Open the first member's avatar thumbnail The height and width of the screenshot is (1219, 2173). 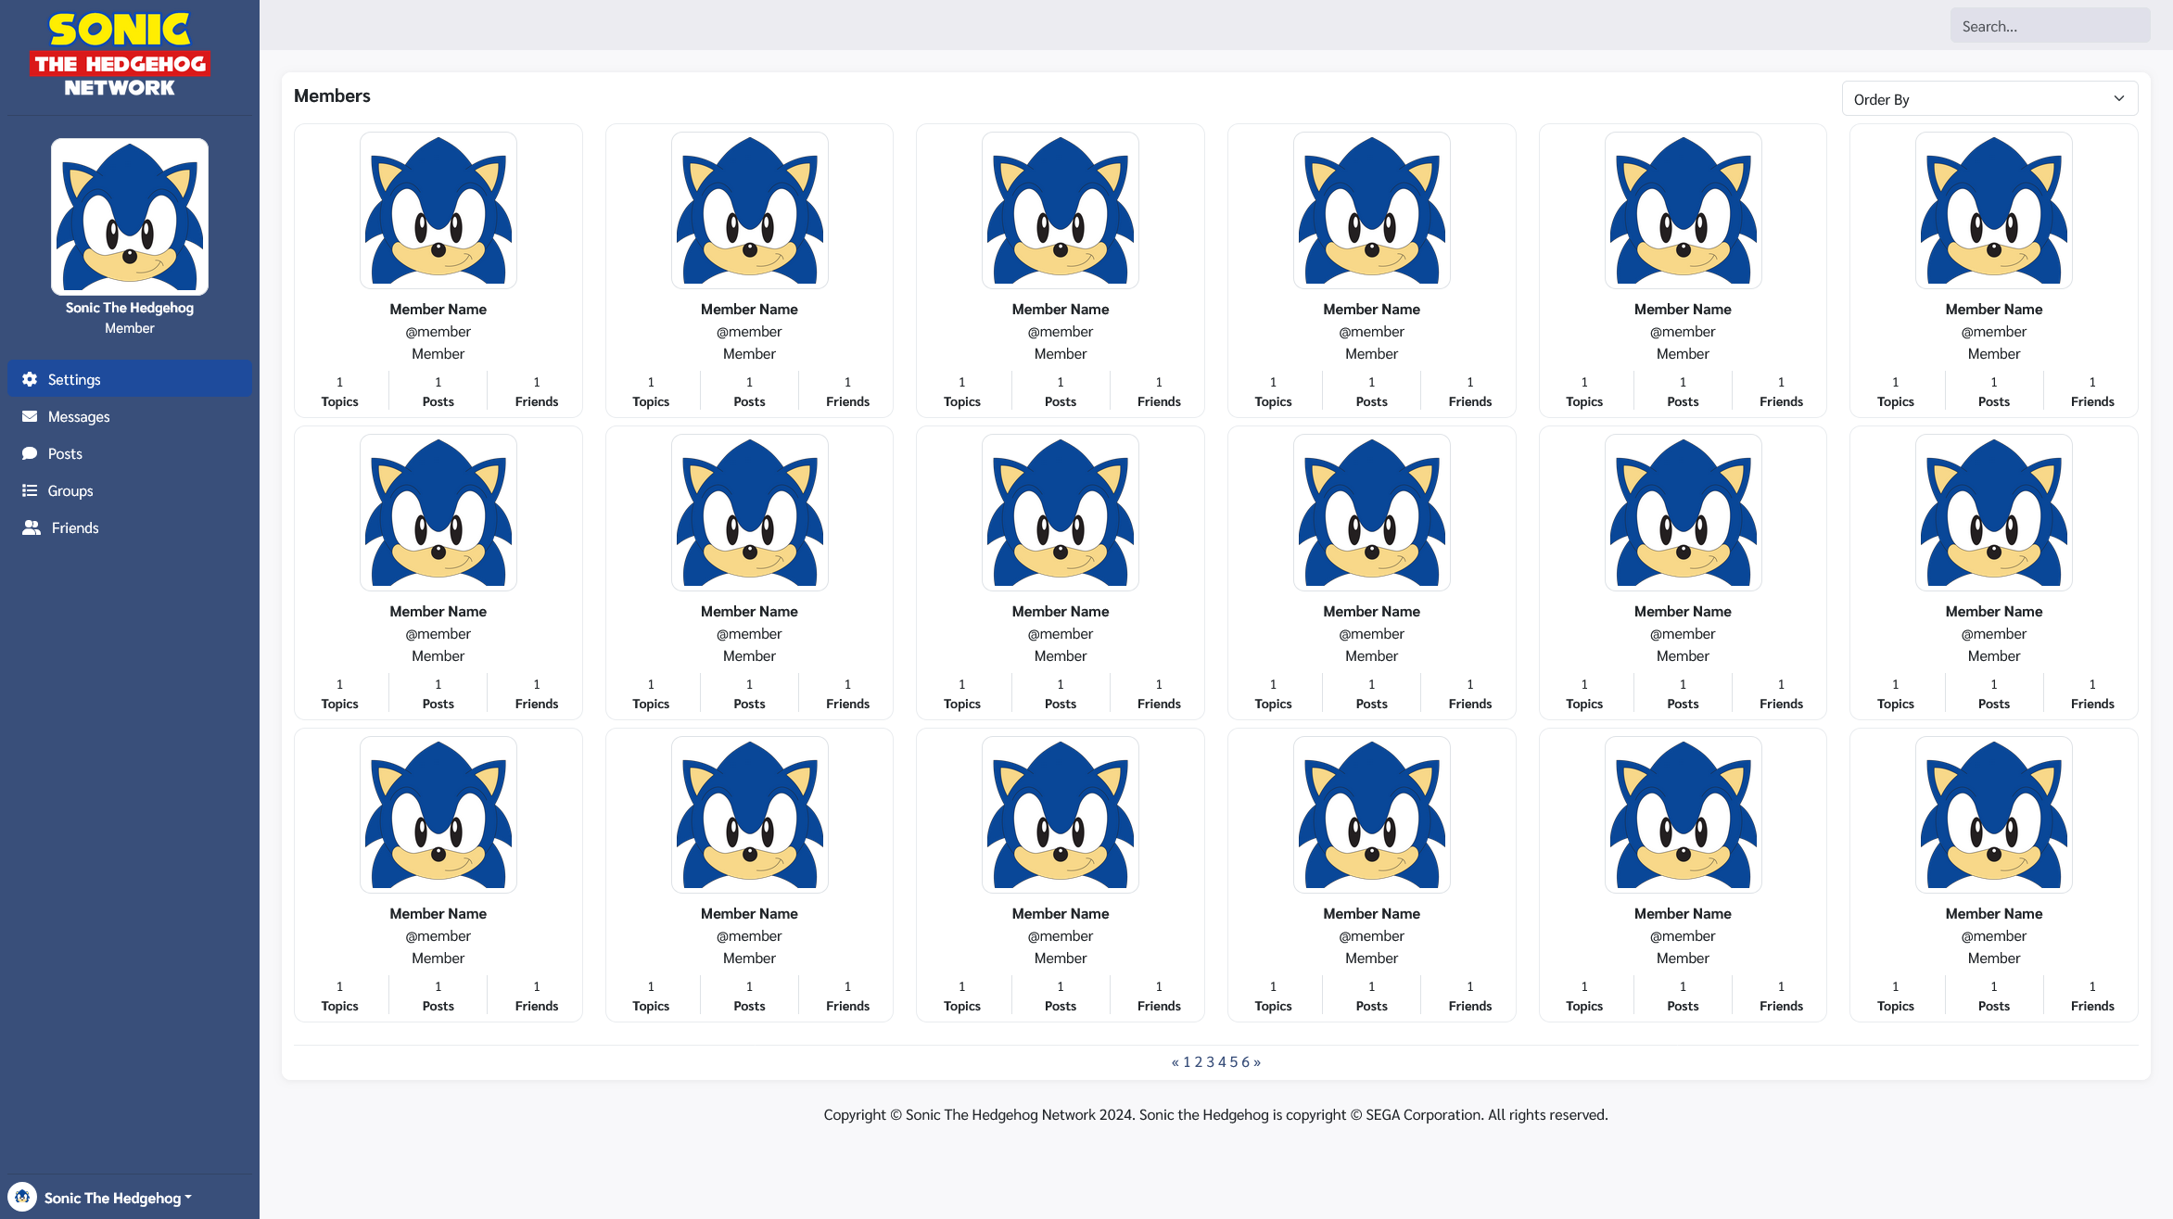[x=438, y=210]
